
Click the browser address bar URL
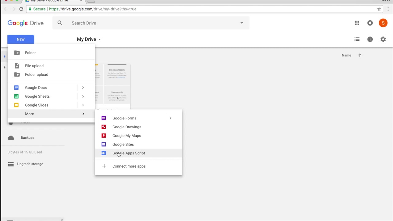(93, 9)
